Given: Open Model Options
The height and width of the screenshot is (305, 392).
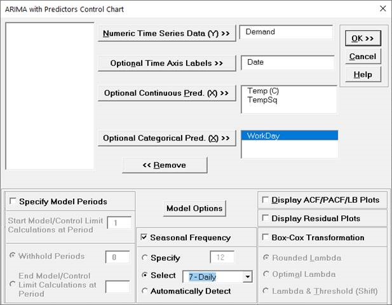Looking at the screenshot, I should tap(194, 208).
